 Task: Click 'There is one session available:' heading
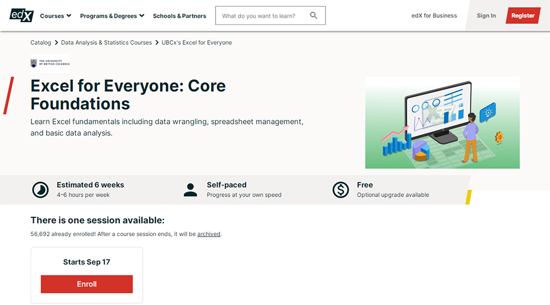[x=98, y=220]
